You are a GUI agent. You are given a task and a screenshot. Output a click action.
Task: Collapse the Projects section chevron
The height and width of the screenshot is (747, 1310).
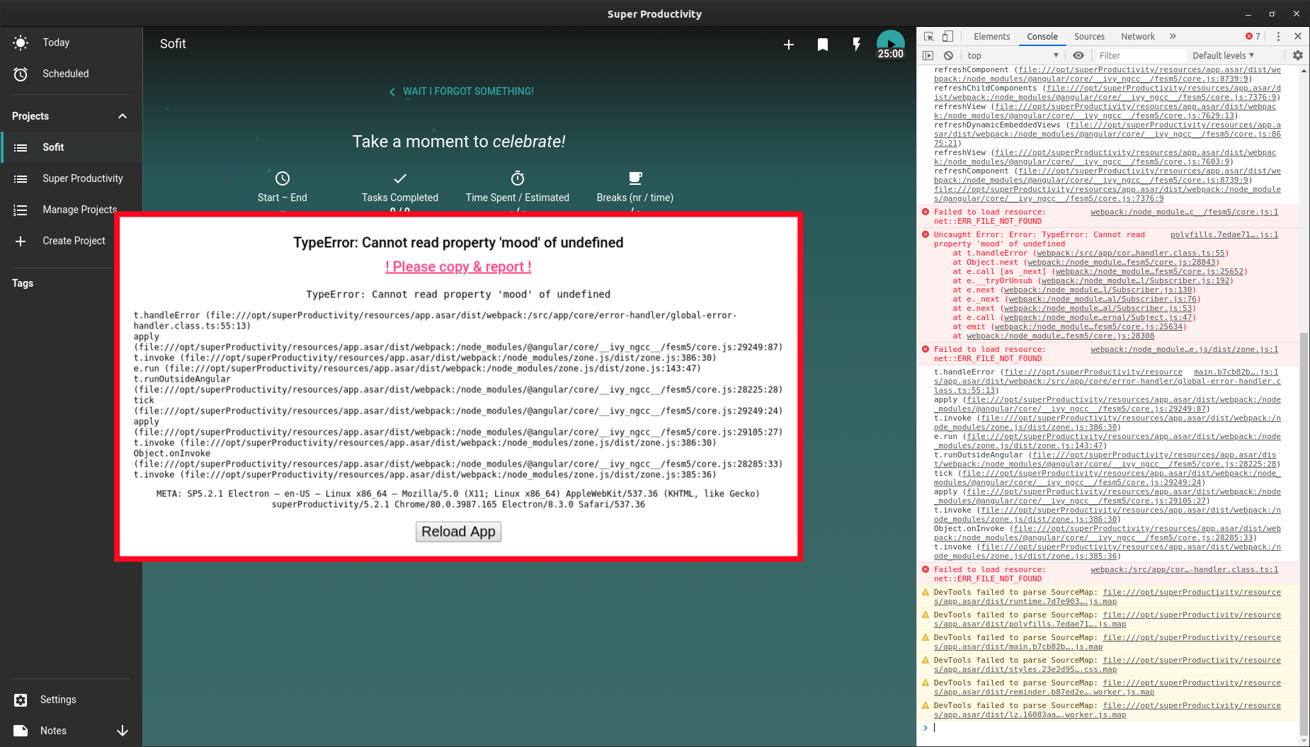coord(123,116)
